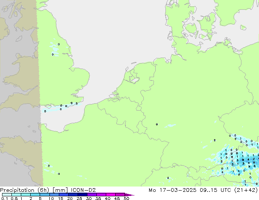Pick the 1–2 mm legend color box
The width and height of the screenshot is (259, 200).
pyautogui.click(x=26, y=195)
